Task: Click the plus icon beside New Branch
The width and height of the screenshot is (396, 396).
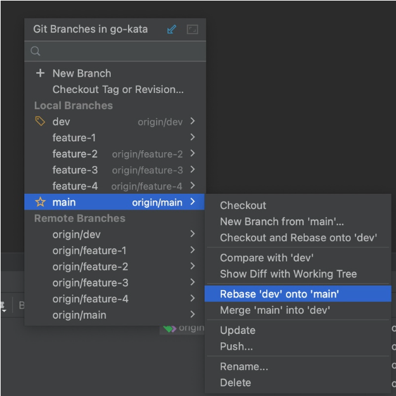Action: 41,73
